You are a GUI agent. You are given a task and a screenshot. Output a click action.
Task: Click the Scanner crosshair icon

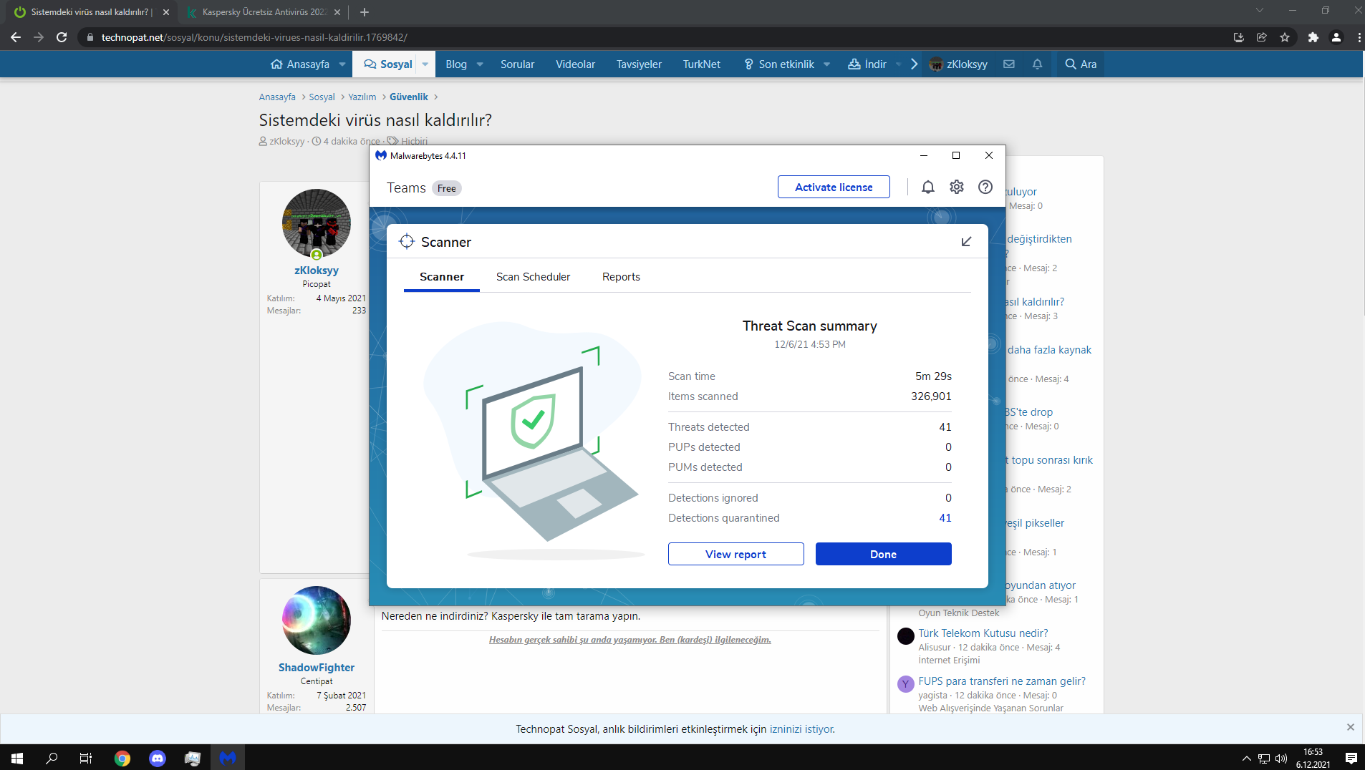(407, 242)
